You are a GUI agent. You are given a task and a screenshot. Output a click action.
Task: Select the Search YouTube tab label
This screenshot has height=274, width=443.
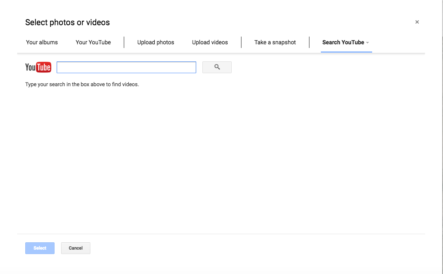point(343,42)
